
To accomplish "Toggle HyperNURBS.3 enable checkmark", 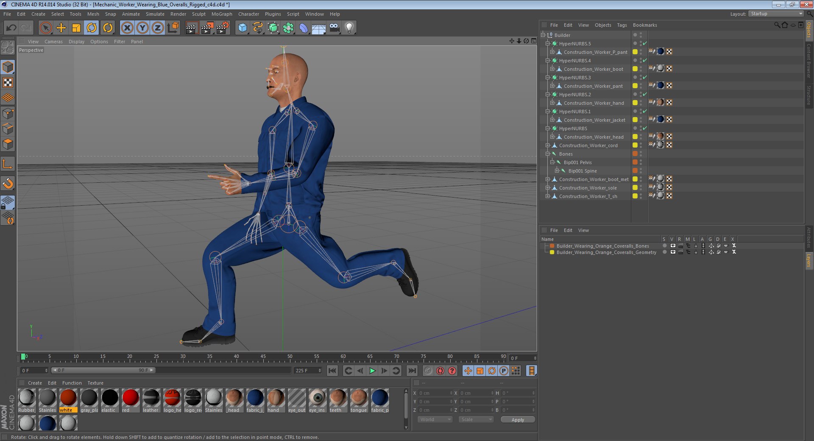I will coord(645,78).
